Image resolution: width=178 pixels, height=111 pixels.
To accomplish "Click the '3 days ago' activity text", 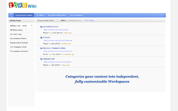I will 66,65.
